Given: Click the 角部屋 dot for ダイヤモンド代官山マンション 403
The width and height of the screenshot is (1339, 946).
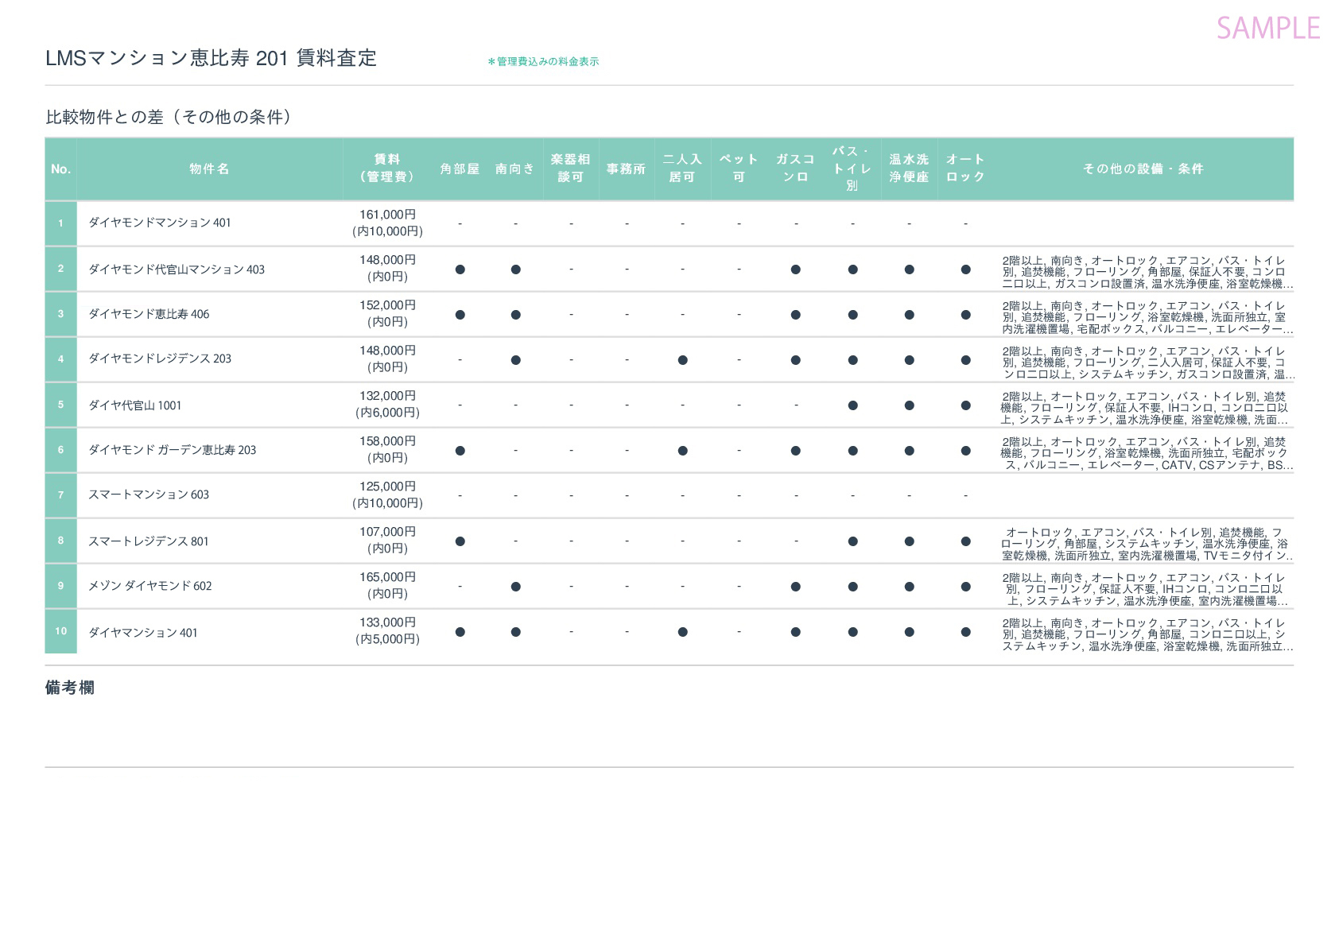Looking at the screenshot, I should pos(460,269).
